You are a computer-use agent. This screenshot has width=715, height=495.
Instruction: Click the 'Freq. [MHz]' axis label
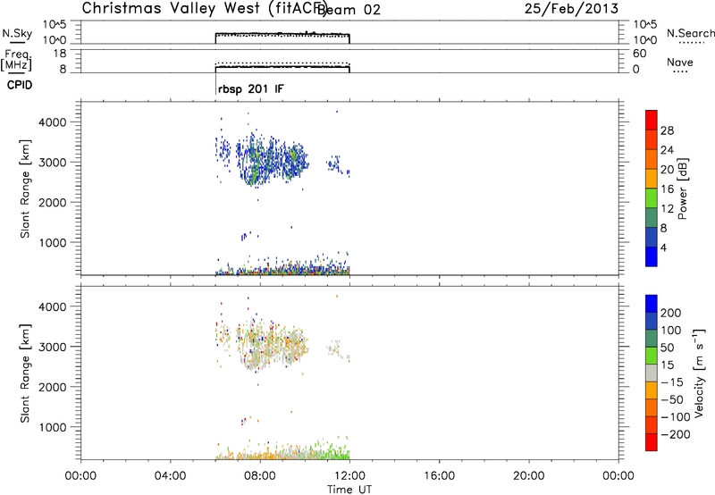point(16,60)
